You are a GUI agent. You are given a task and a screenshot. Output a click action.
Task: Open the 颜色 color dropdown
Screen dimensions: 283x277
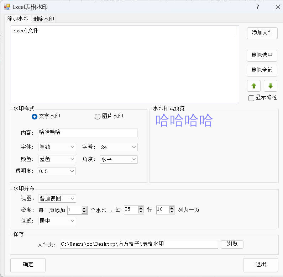(57, 159)
